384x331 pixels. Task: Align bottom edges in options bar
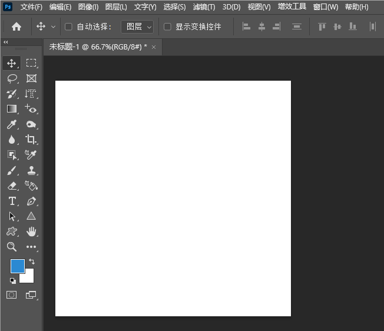[x=352, y=27]
